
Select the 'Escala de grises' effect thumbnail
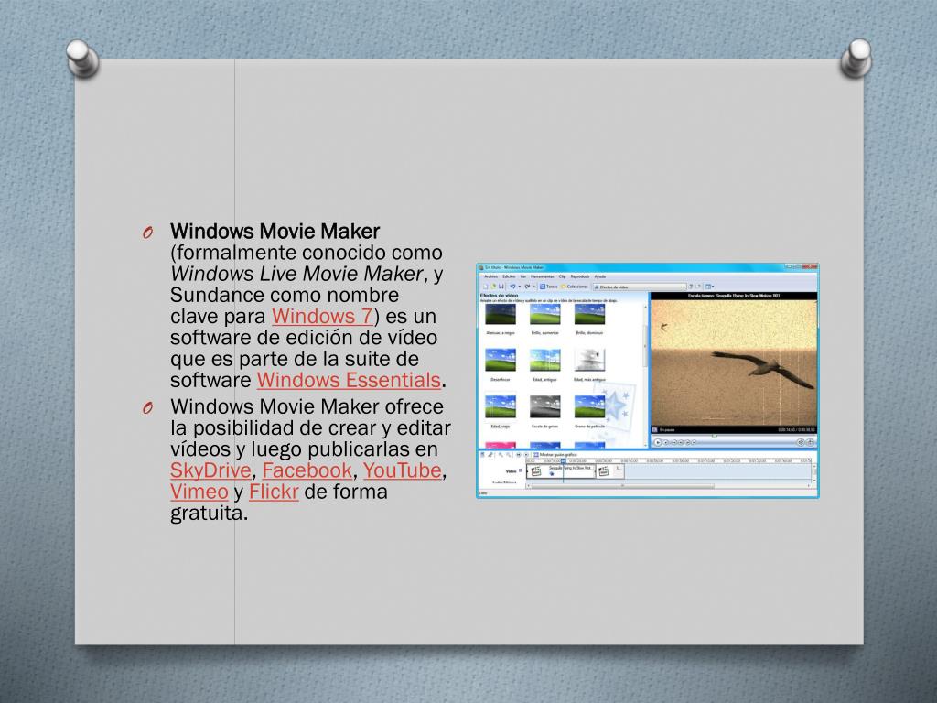[x=545, y=407]
